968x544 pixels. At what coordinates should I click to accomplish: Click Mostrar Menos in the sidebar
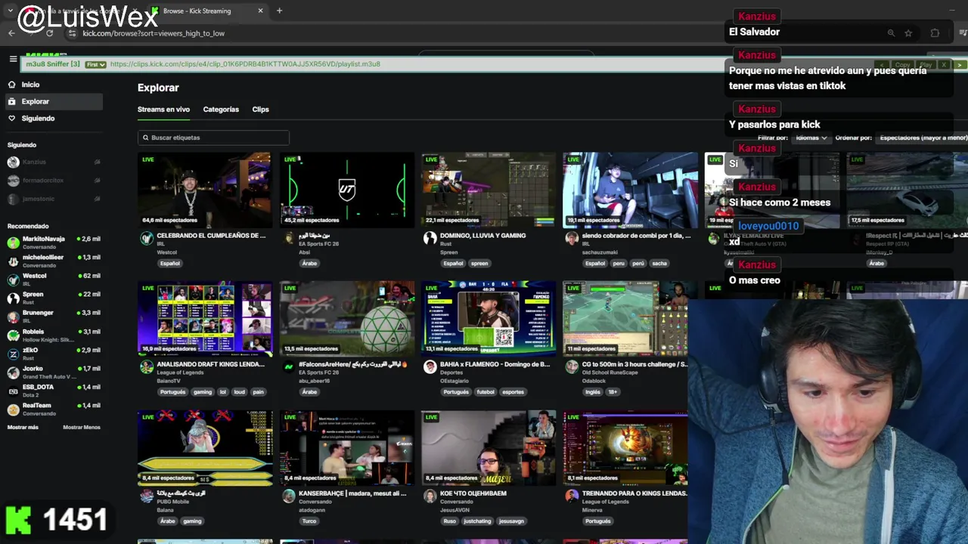click(82, 428)
